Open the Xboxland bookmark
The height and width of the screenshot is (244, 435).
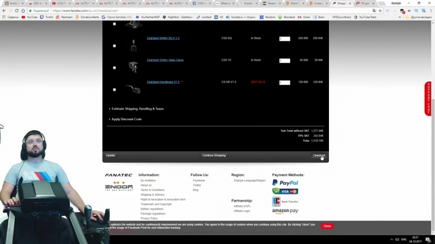coord(287,17)
